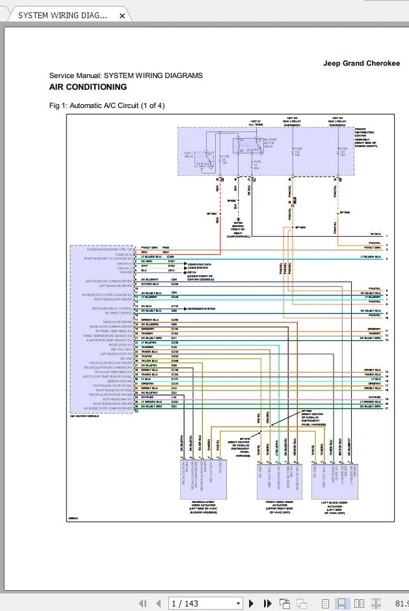The width and height of the screenshot is (409, 611).
Task: Click the go to next view icon
Action: point(302,603)
